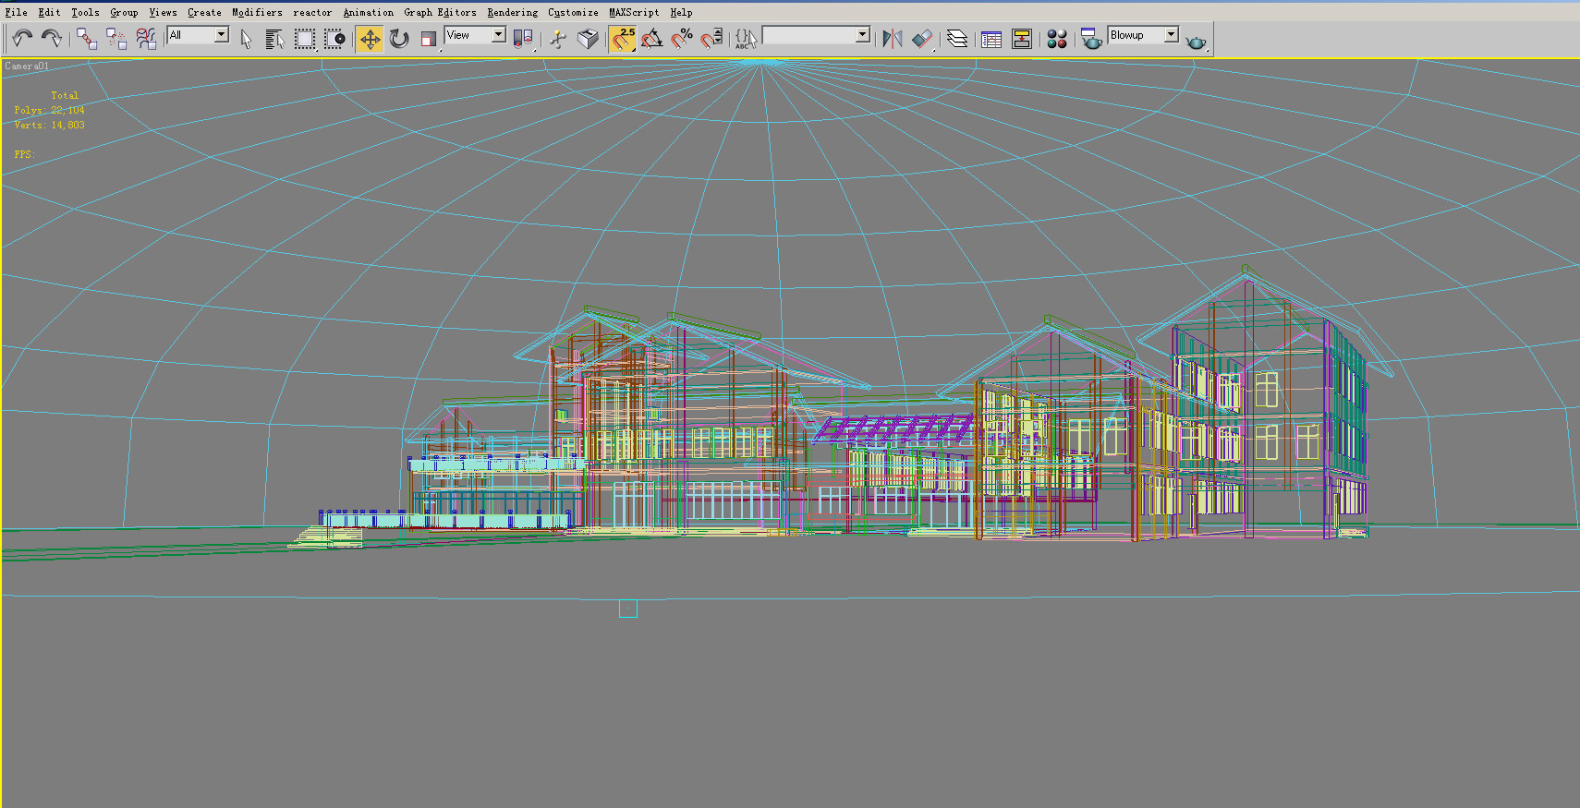The image size is (1580, 808).
Task: Click the Camera01 viewport label
Action: pyautogui.click(x=27, y=66)
